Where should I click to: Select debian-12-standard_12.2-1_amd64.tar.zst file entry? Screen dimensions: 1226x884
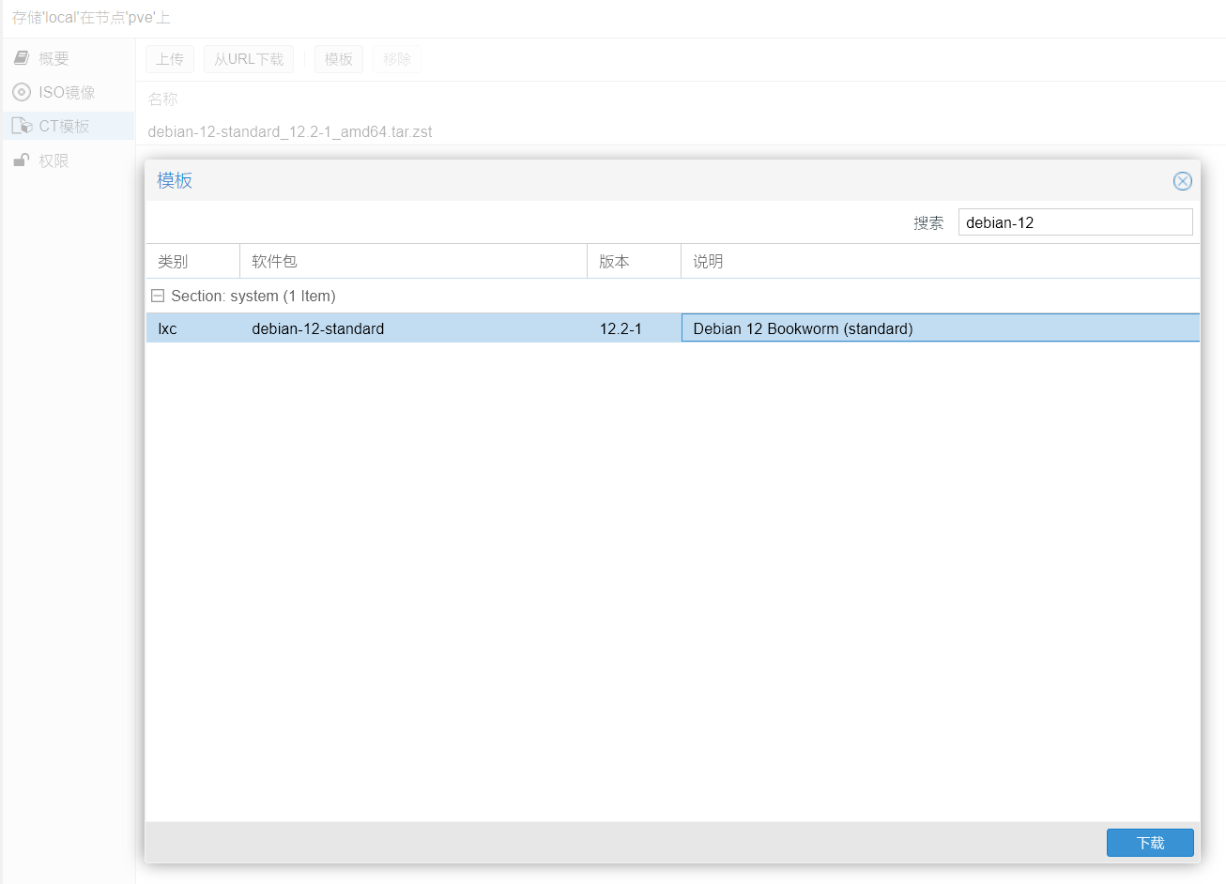(290, 131)
